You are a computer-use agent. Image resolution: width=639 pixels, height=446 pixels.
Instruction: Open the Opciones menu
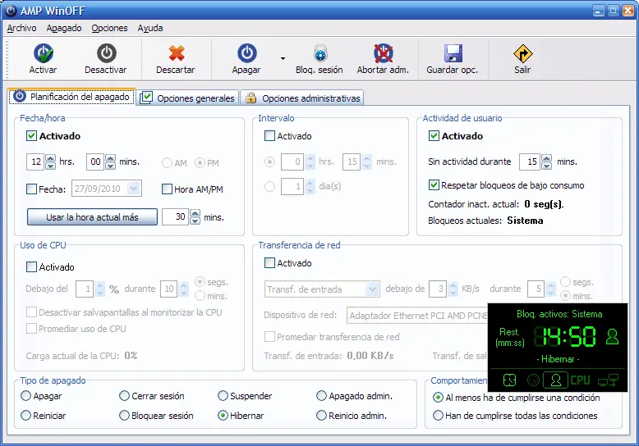pos(109,28)
